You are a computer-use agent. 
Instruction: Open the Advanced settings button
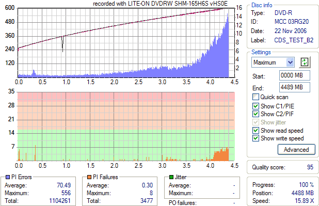tap(296, 150)
